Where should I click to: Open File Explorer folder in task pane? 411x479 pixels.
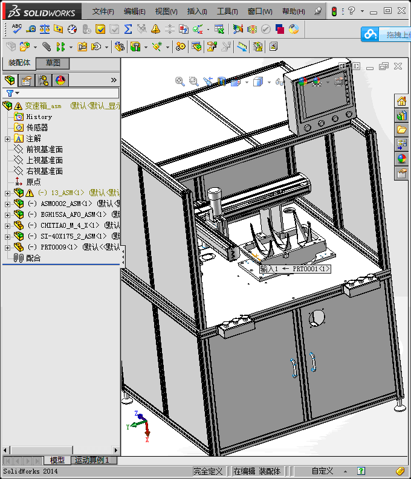[401, 130]
